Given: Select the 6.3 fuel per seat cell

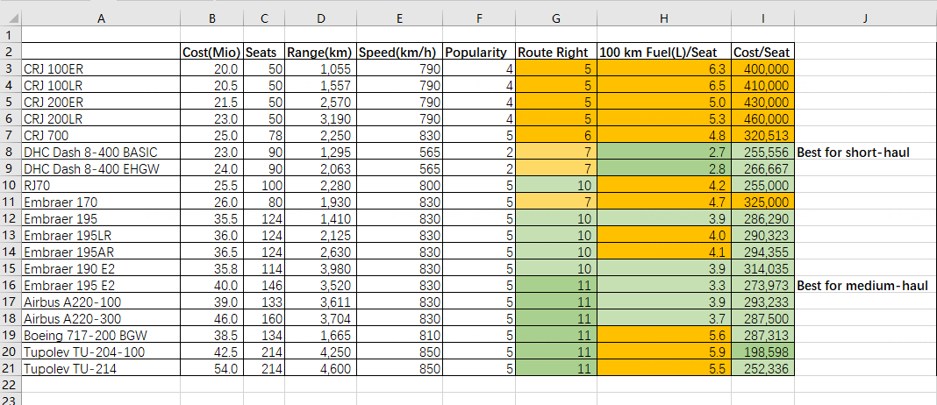Looking at the screenshot, I should click(x=663, y=68).
